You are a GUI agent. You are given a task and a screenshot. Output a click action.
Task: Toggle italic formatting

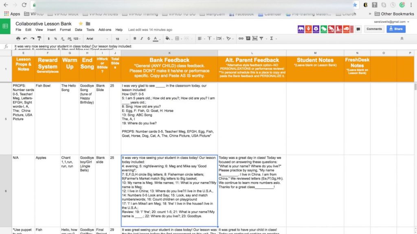pyautogui.click(x=141, y=39)
